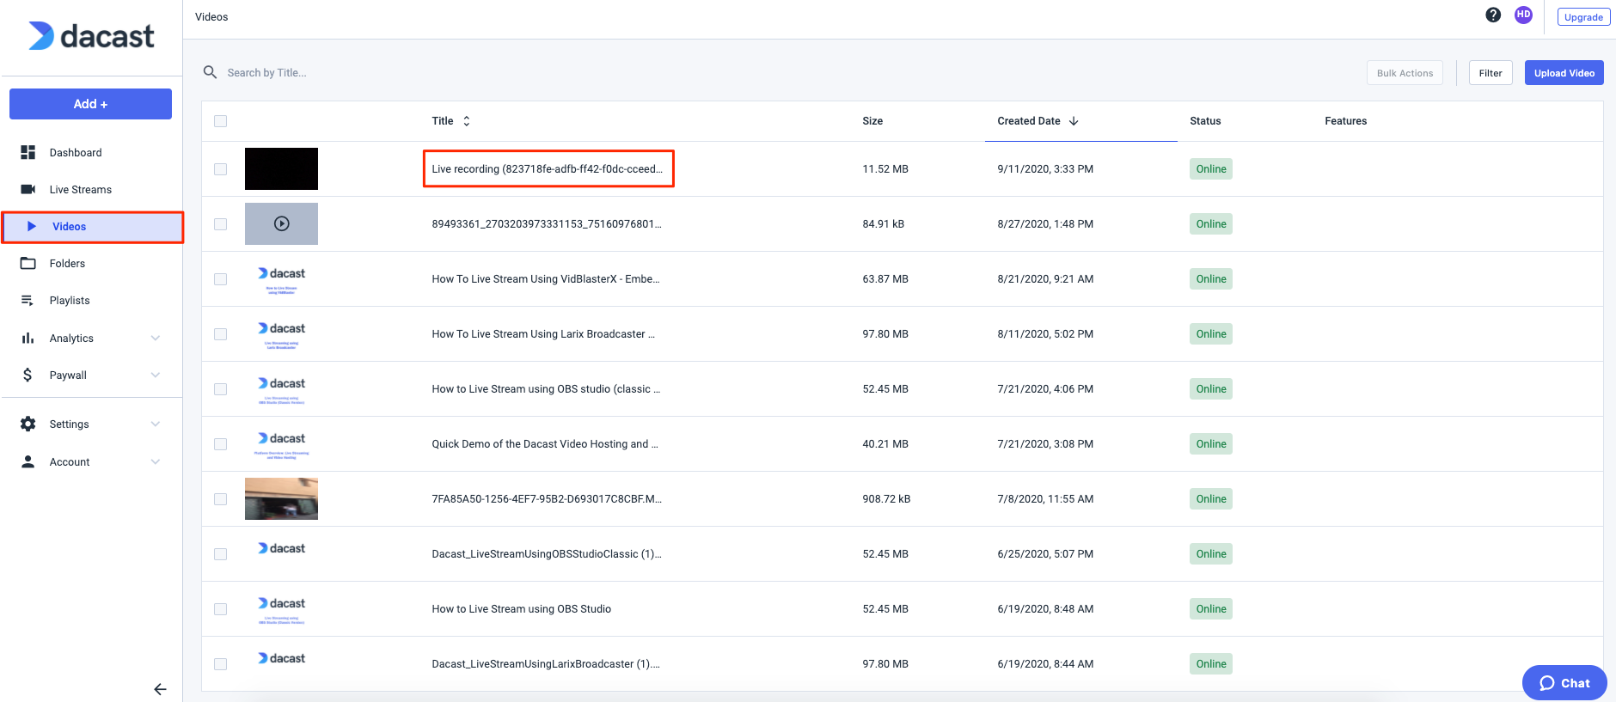
Task: Click the Folders icon in sidebar
Action: (x=28, y=263)
